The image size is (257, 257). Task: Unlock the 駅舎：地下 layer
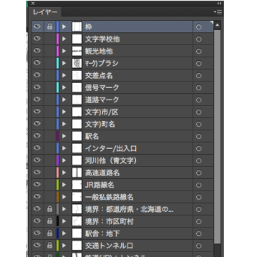point(50,233)
